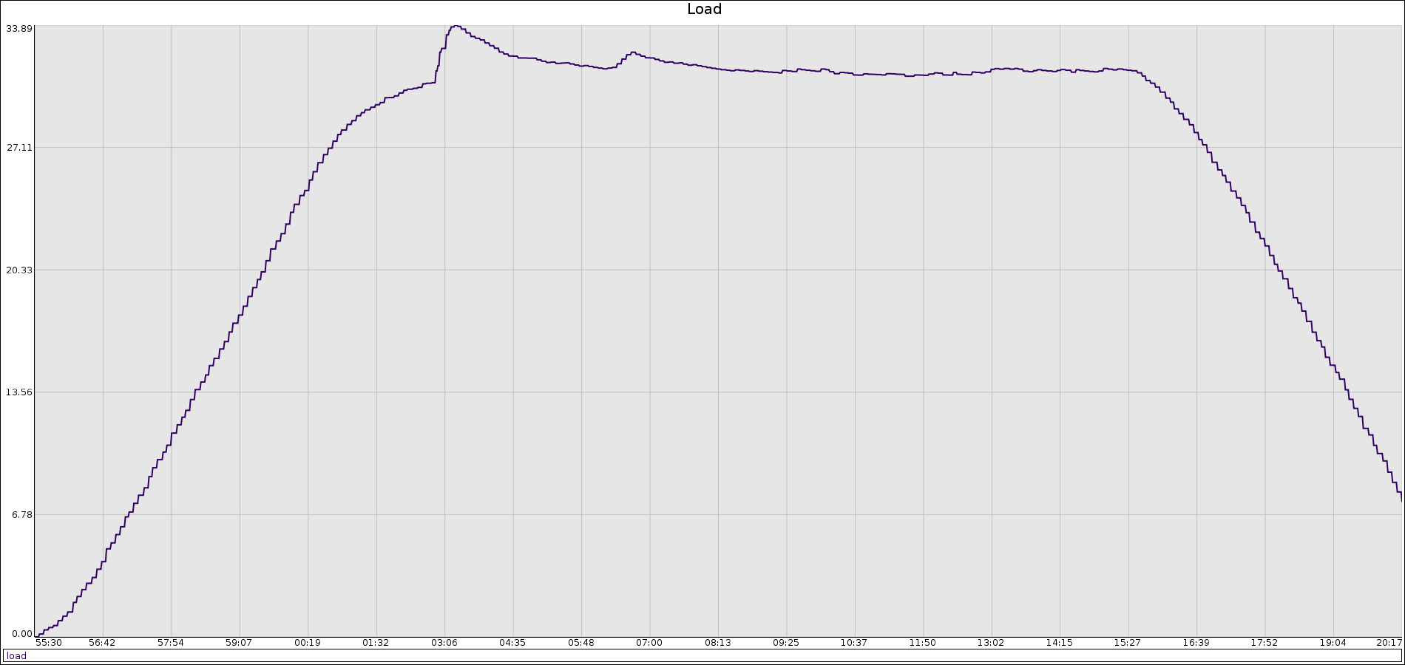Click the 09:25 time axis label
The height and width of the screenshot is (665, 1405).
coord(786,643)
